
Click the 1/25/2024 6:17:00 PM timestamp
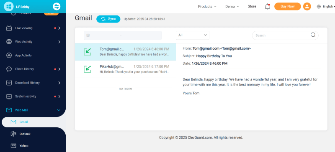click(151, 66)
